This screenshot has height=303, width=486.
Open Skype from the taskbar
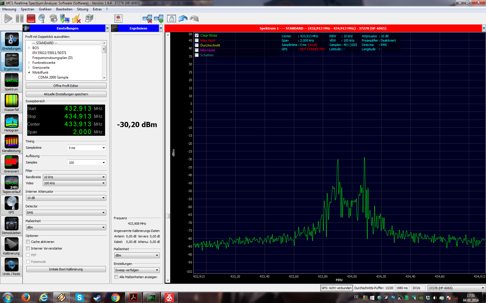click(79, 298)
